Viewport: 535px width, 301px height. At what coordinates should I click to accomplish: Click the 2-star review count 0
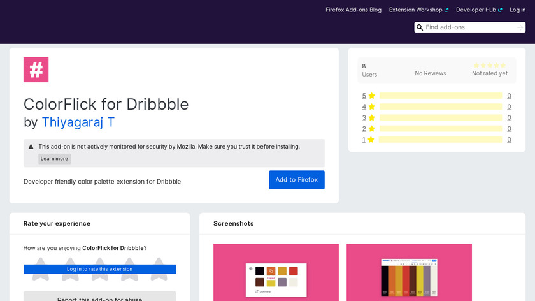coord(509,128)
